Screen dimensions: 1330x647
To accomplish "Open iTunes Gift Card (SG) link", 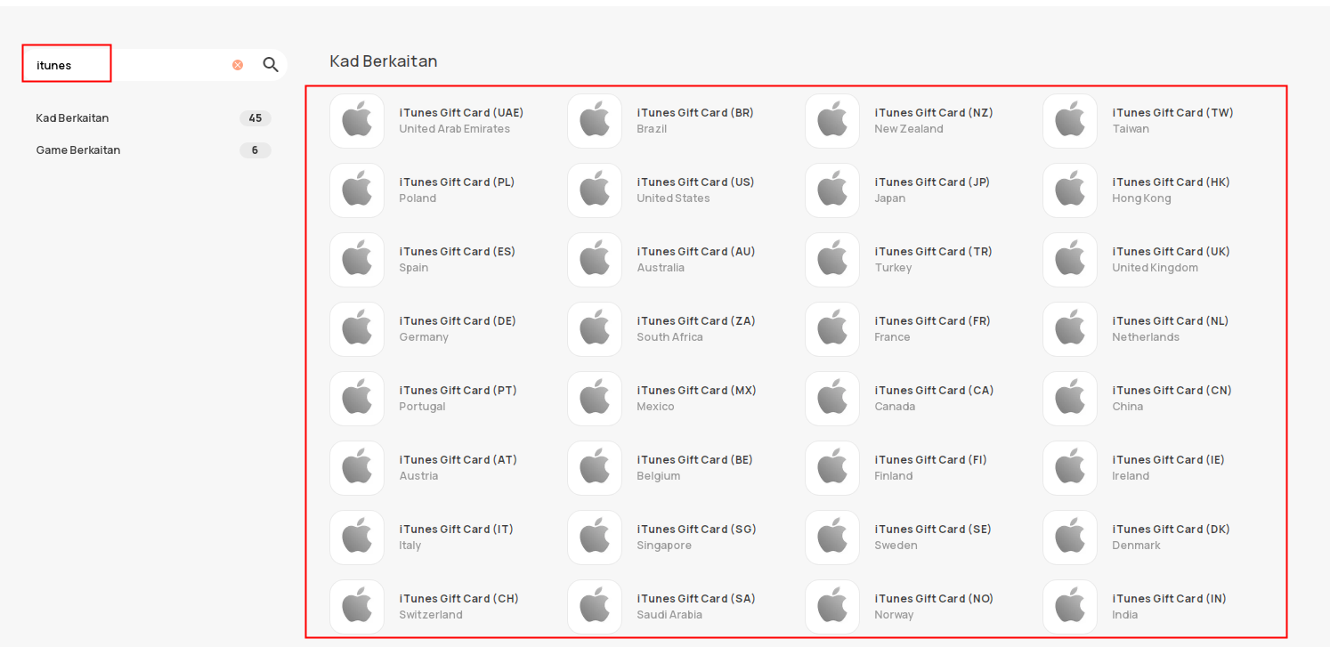I will click(697, 530).
